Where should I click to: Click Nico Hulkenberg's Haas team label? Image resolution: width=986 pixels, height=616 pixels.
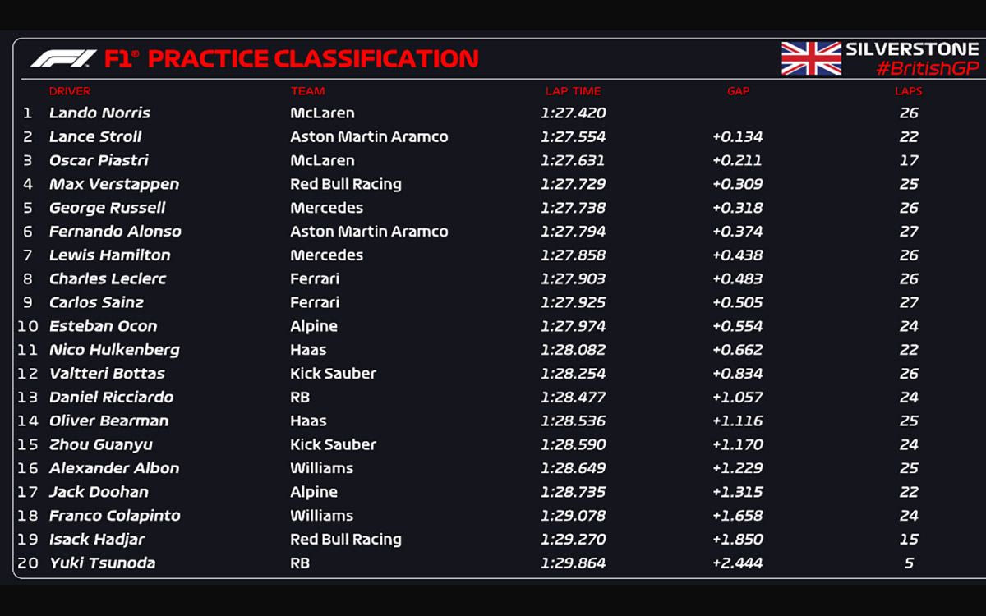click(308, 350)
